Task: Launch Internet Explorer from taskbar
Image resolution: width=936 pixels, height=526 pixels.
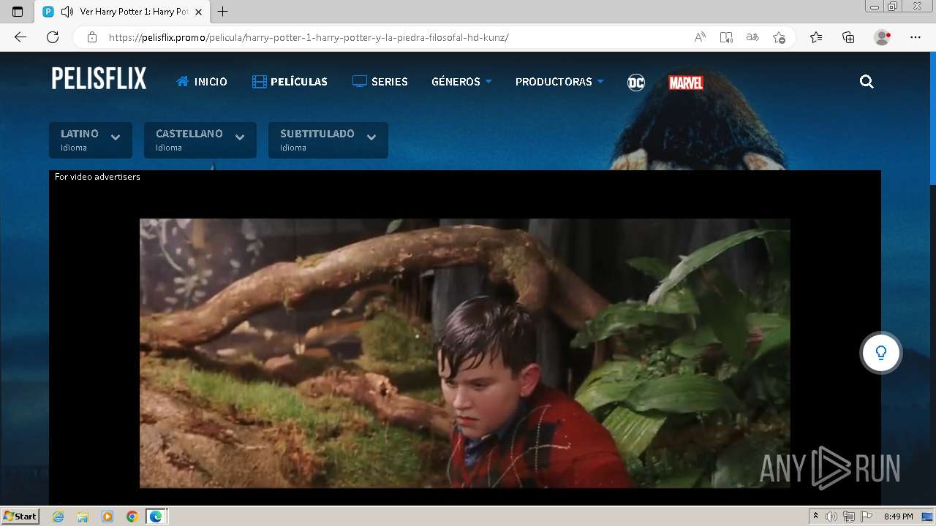Action: (x=58, y=517)
